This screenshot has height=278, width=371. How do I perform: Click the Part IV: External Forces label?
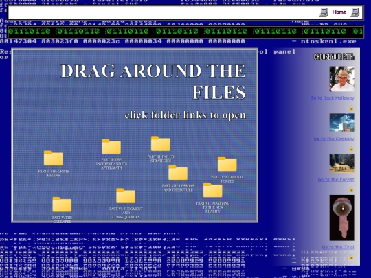tap(227, 179)
